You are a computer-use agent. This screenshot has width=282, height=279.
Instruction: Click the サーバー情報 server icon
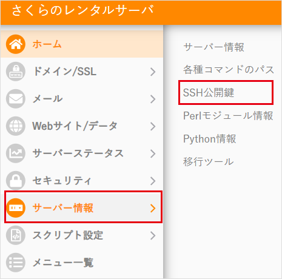click(x=16, y=208)
